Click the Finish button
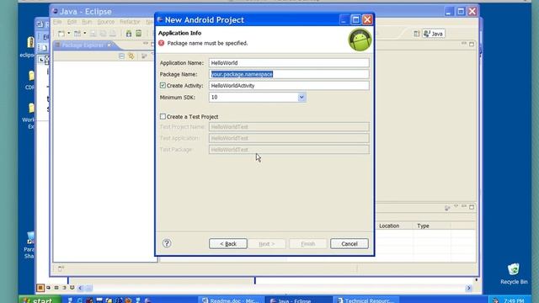Screen dimensions: 539x303 click(308, 243)
